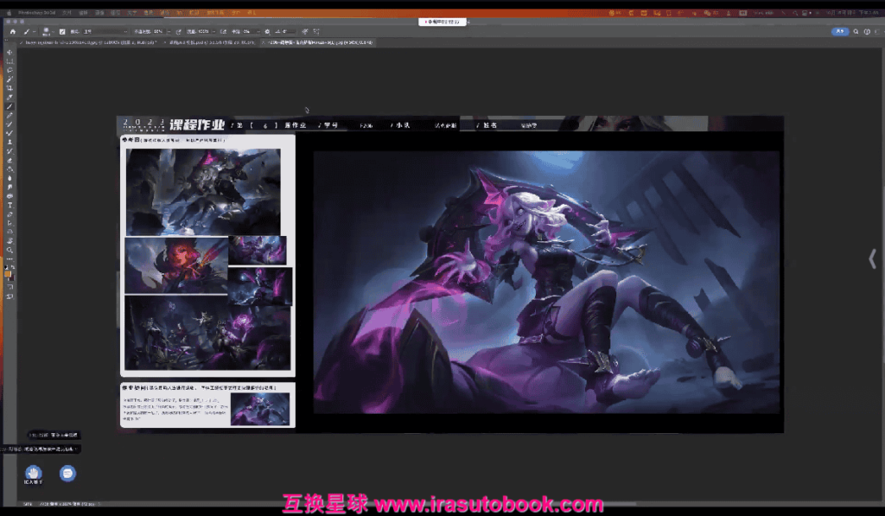Toggle pressure controls opacity
885x516 pixels.
178,32
